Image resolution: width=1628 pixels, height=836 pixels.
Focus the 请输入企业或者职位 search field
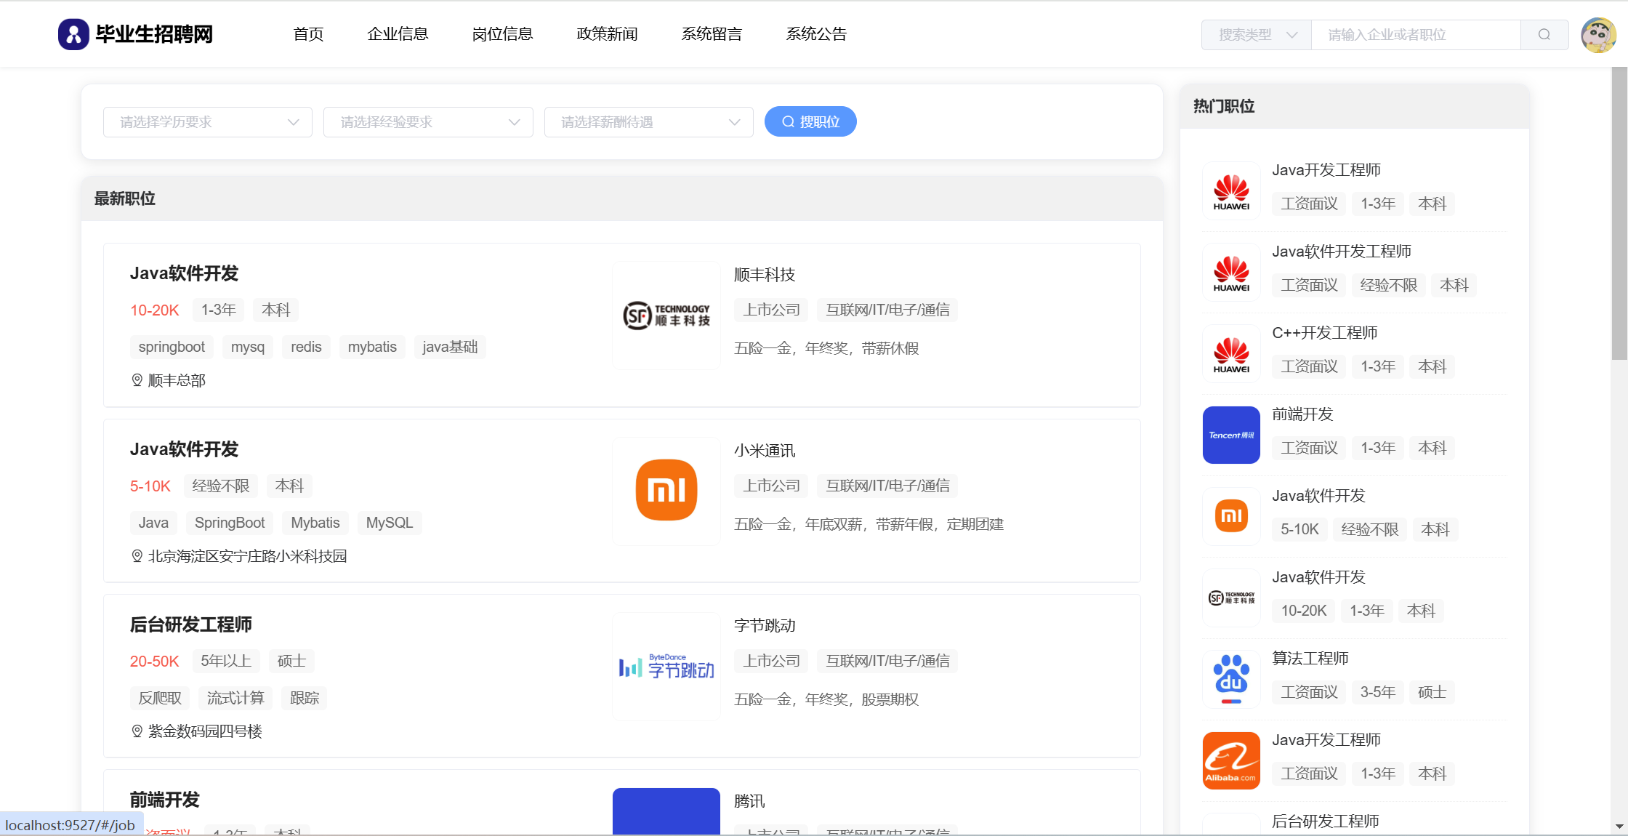tap(1415, 35)
